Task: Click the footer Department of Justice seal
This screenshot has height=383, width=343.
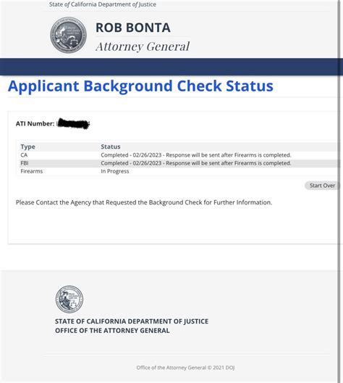Action: point(69,299)
